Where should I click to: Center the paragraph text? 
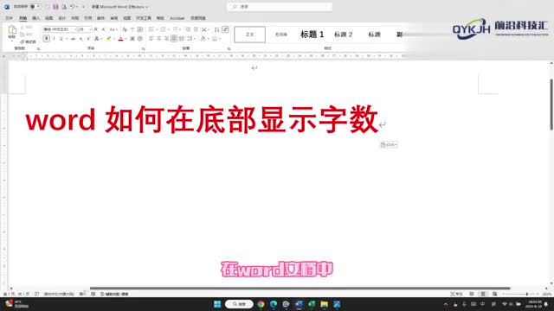click(158, 39)
